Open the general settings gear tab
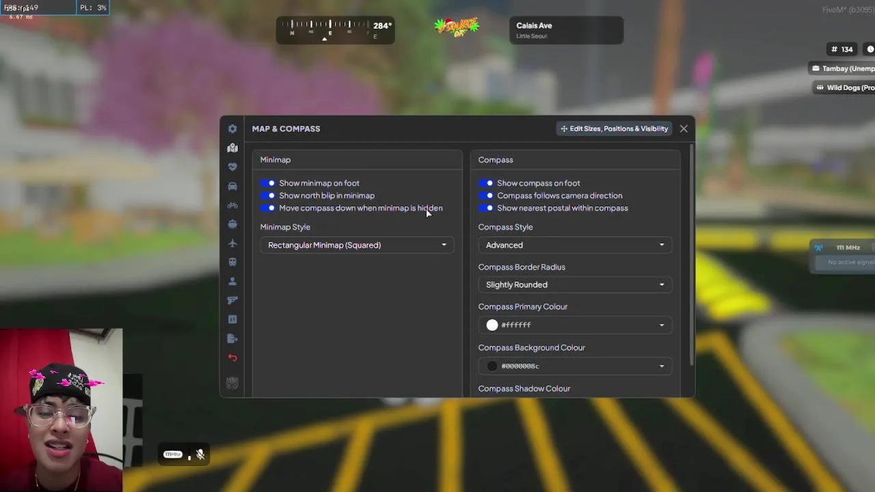Image resolution: width=875 pixels, height=492 pixels. pos(232,128)
